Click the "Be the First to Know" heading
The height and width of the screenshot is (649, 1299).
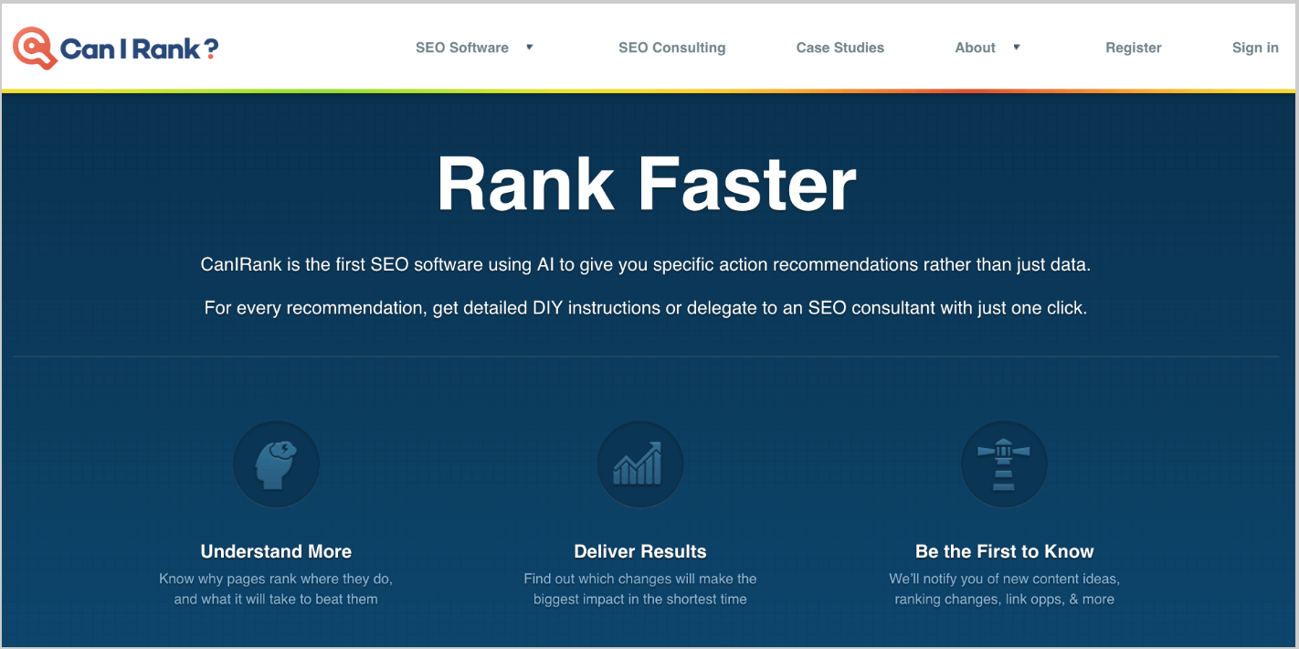[x=1005, y=551]
